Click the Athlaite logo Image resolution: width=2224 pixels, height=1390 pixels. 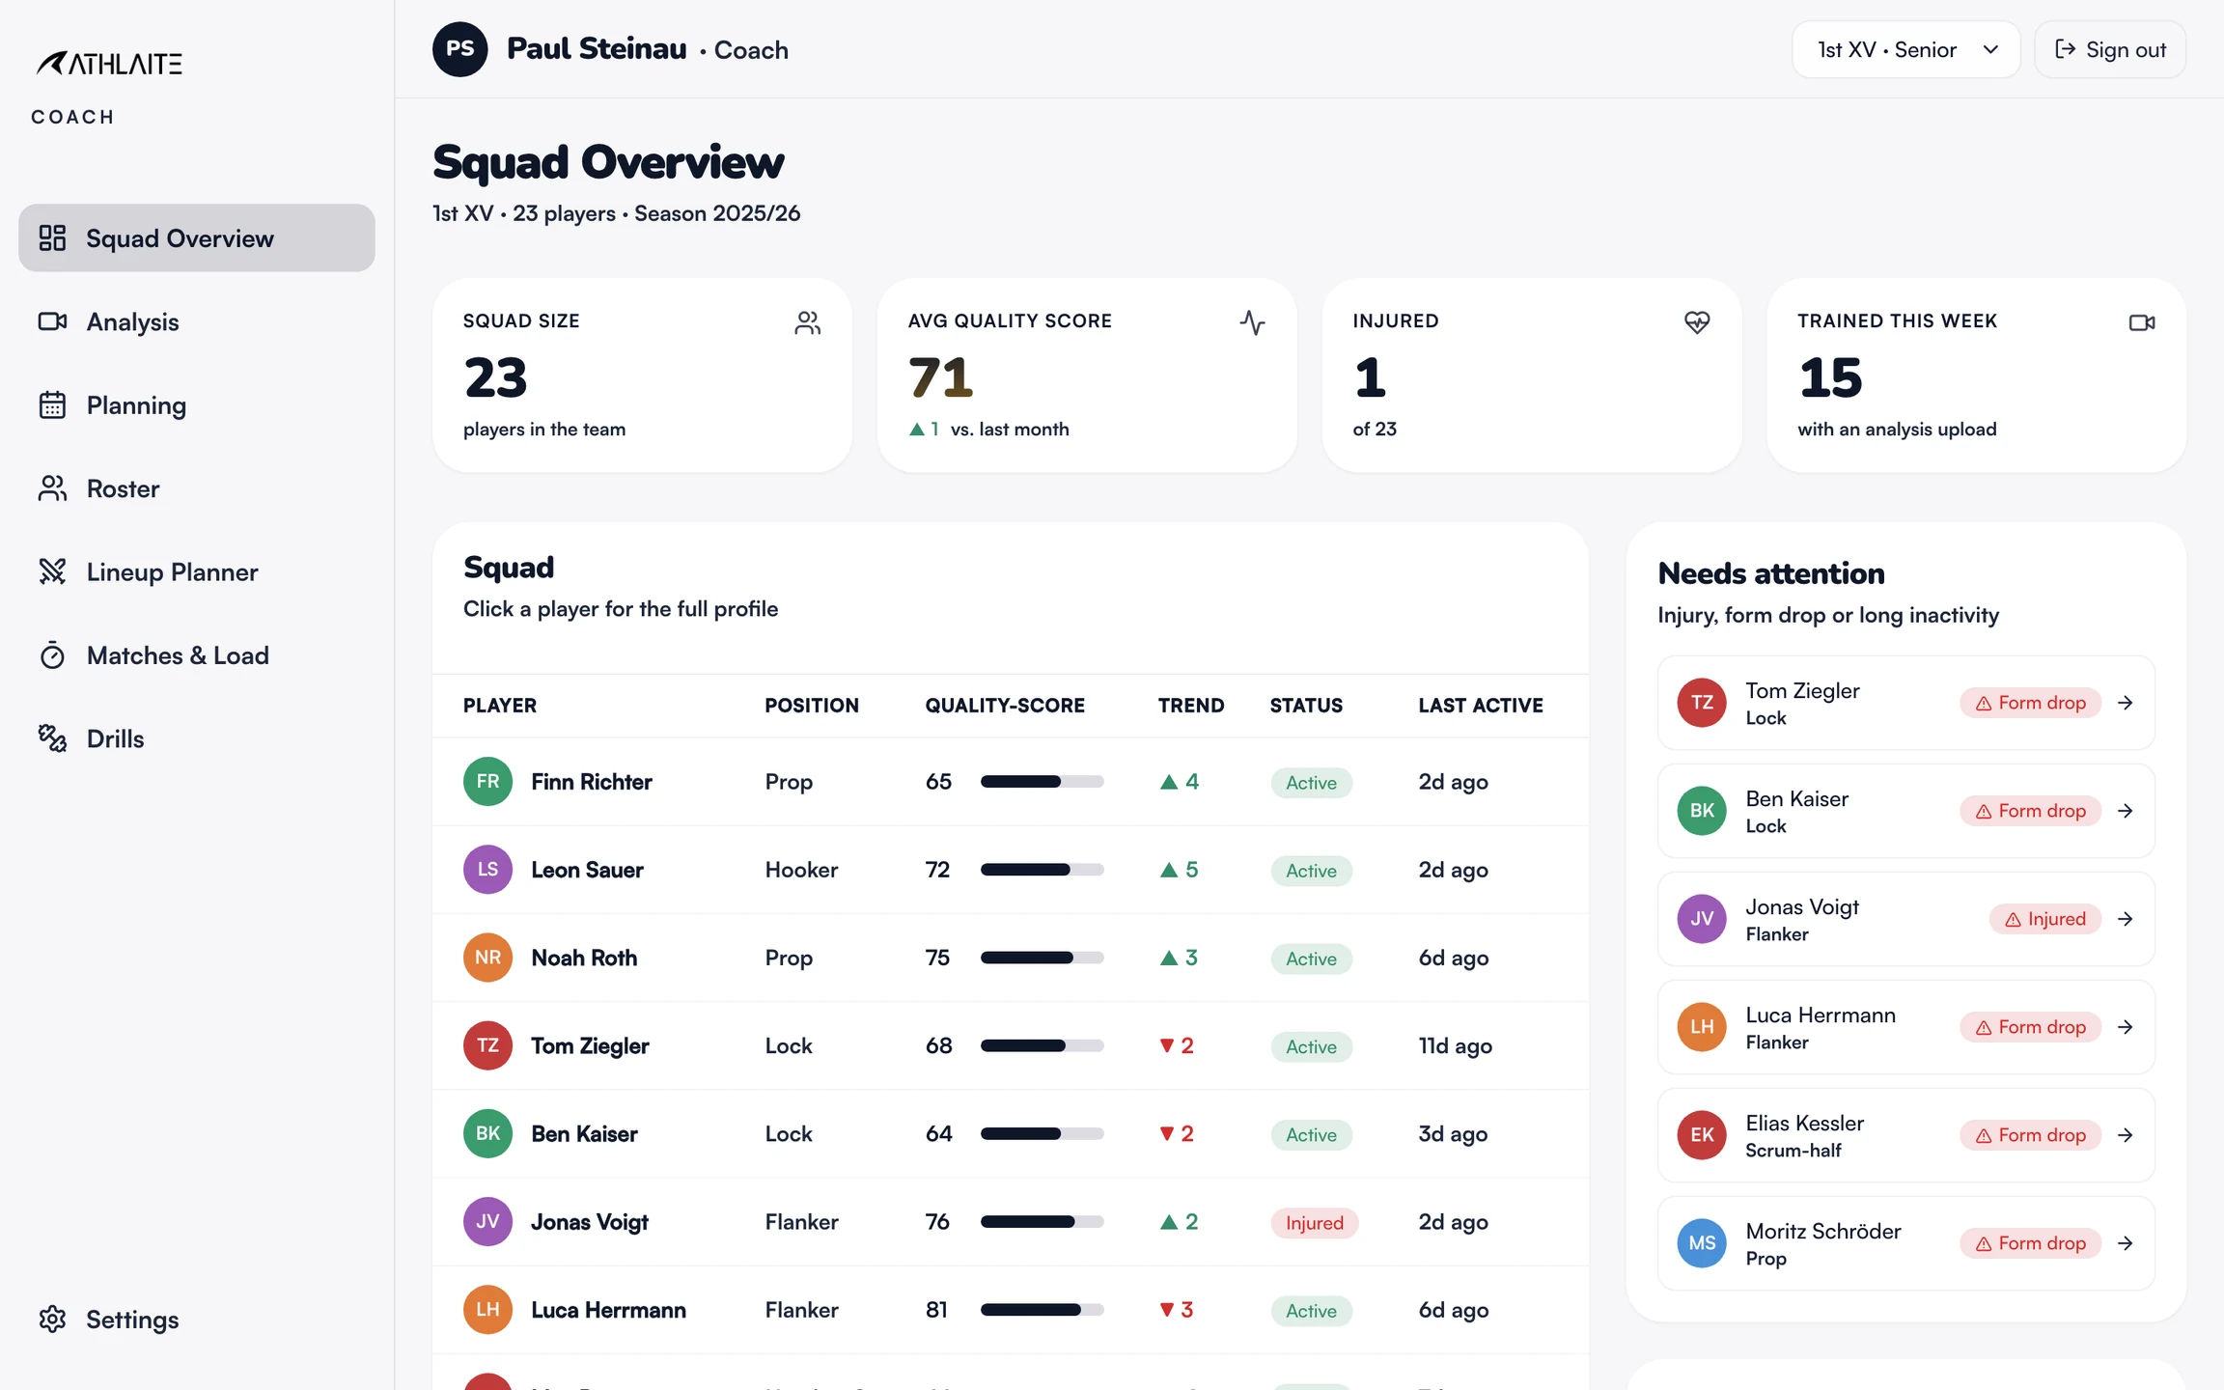point(109,64)
